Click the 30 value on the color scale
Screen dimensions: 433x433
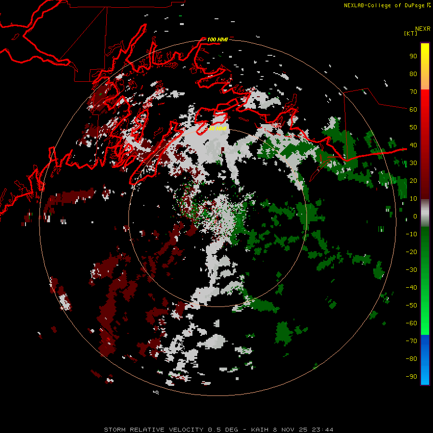click(x=413, y=163)
